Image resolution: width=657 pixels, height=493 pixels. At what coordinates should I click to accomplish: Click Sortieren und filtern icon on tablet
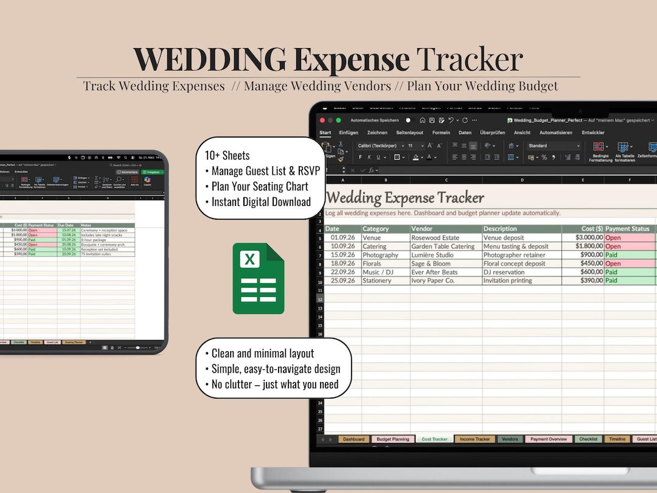[x=106, y=180]
